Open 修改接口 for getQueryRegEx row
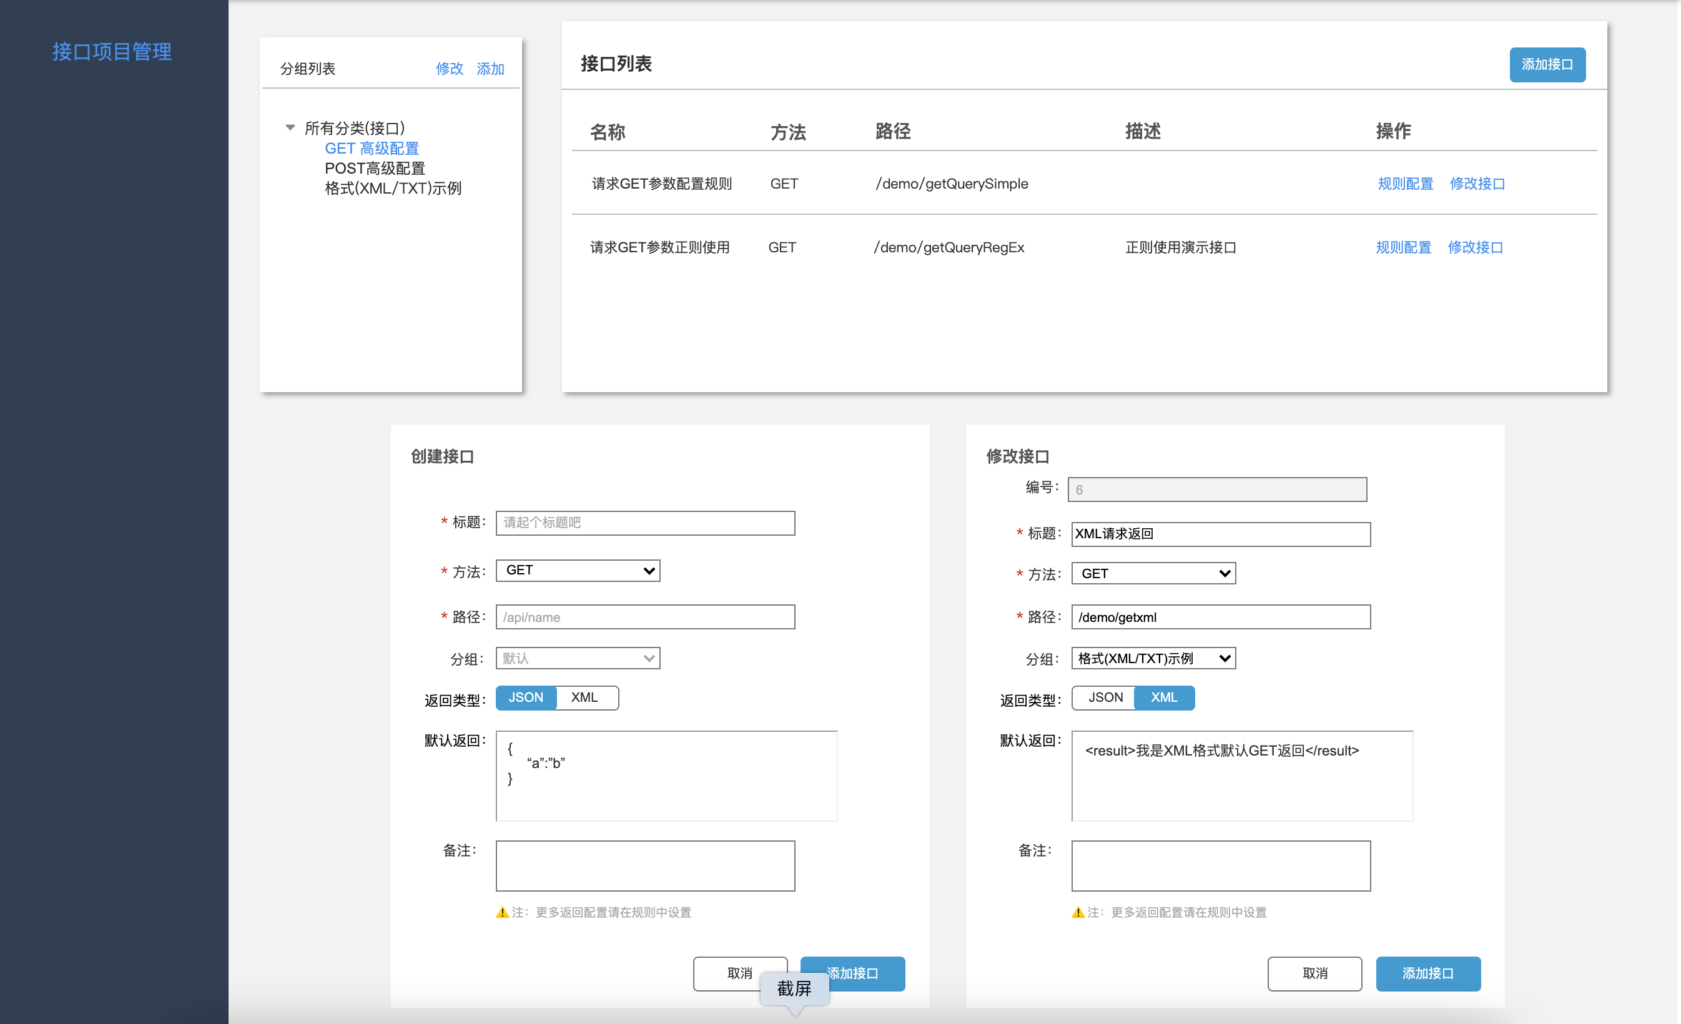This screenshot has height=1024, width=1681. (x=1475, y=247)
